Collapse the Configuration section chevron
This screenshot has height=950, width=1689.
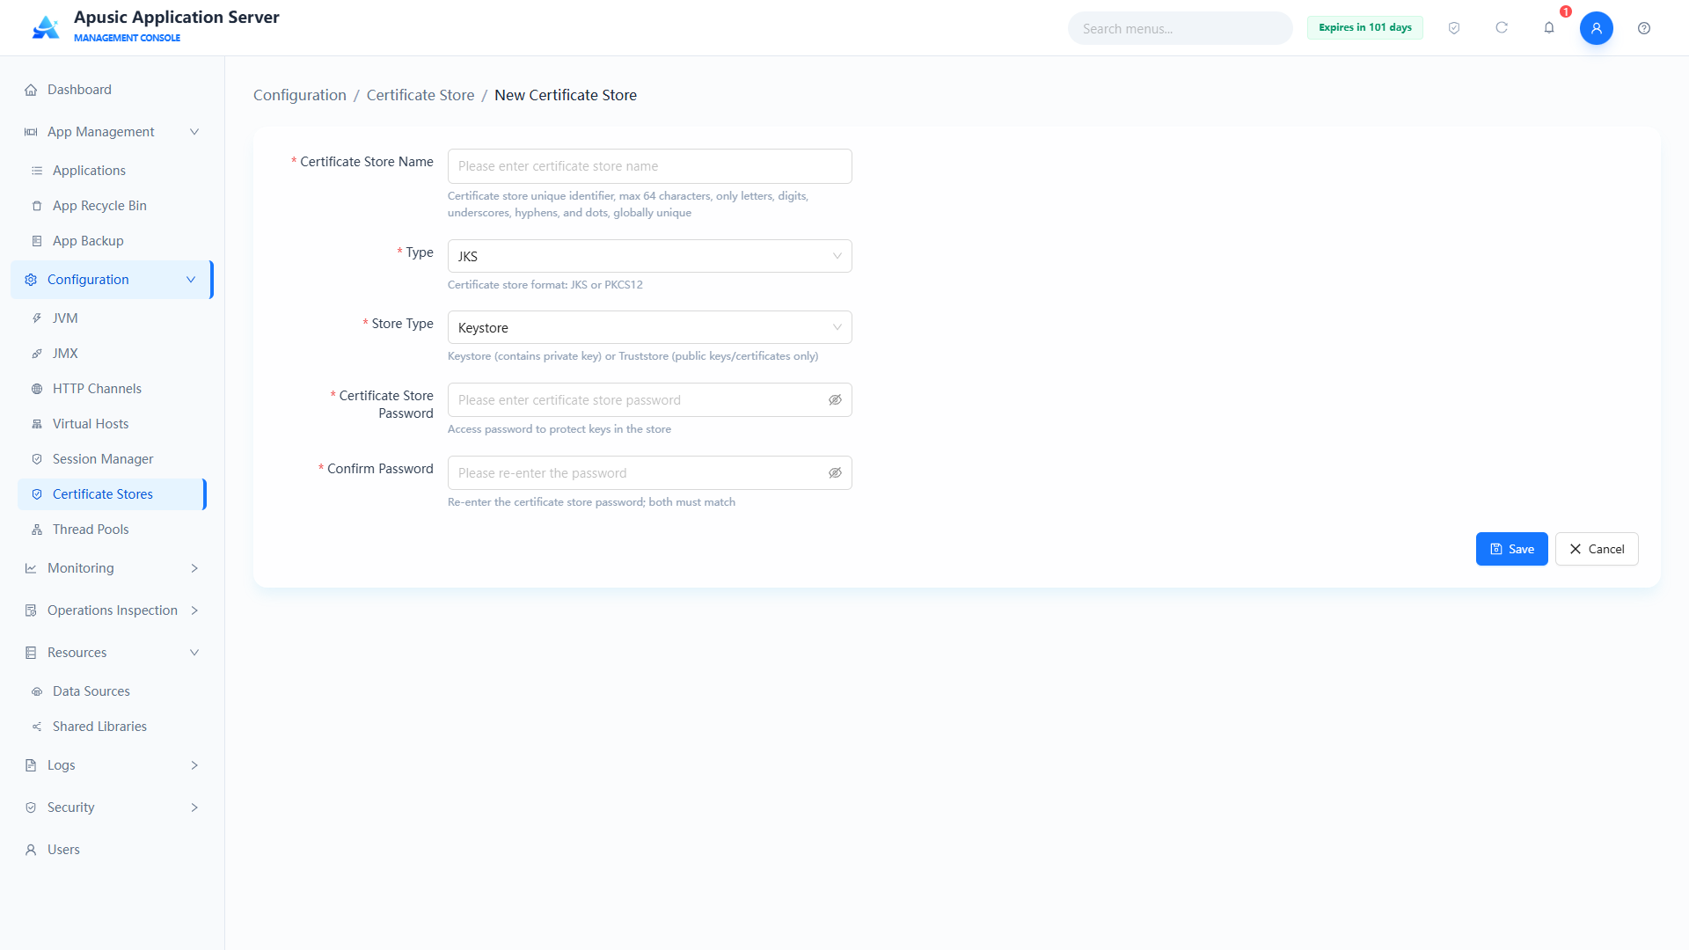(x=191, y=280)
